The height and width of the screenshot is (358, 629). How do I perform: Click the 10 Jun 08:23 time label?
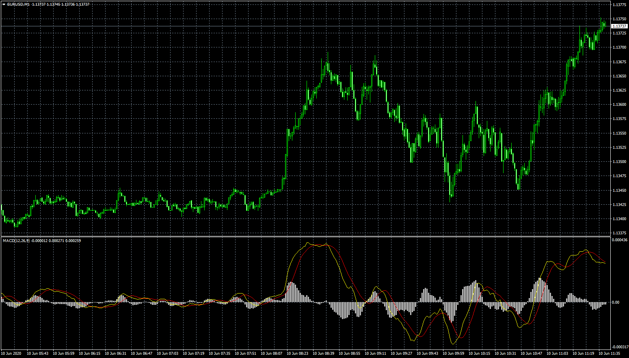pyautogui.click(x=298, y=354)
